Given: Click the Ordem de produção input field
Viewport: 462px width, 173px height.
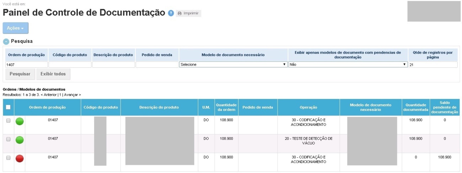Looking at the screenshot, I should coord(26,65).
